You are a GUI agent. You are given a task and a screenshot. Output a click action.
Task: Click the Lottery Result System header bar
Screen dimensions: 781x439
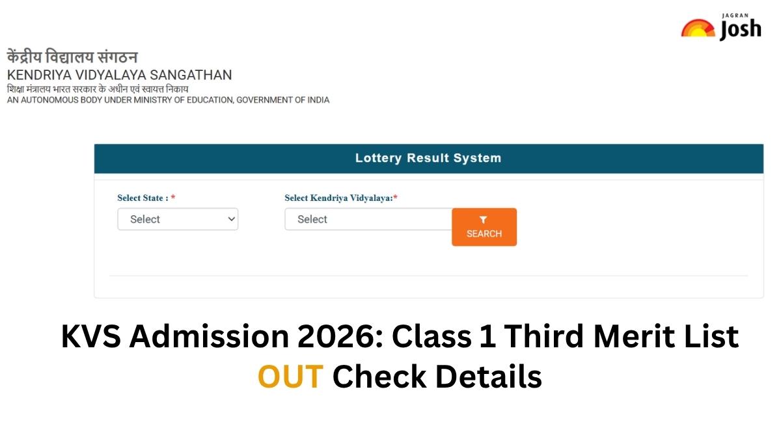pos(428,158)
